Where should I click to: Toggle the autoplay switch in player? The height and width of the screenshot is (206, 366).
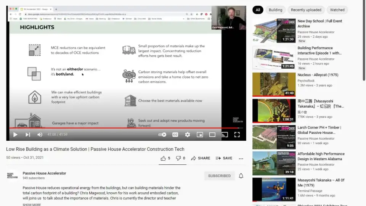click(x=162, y=135)
